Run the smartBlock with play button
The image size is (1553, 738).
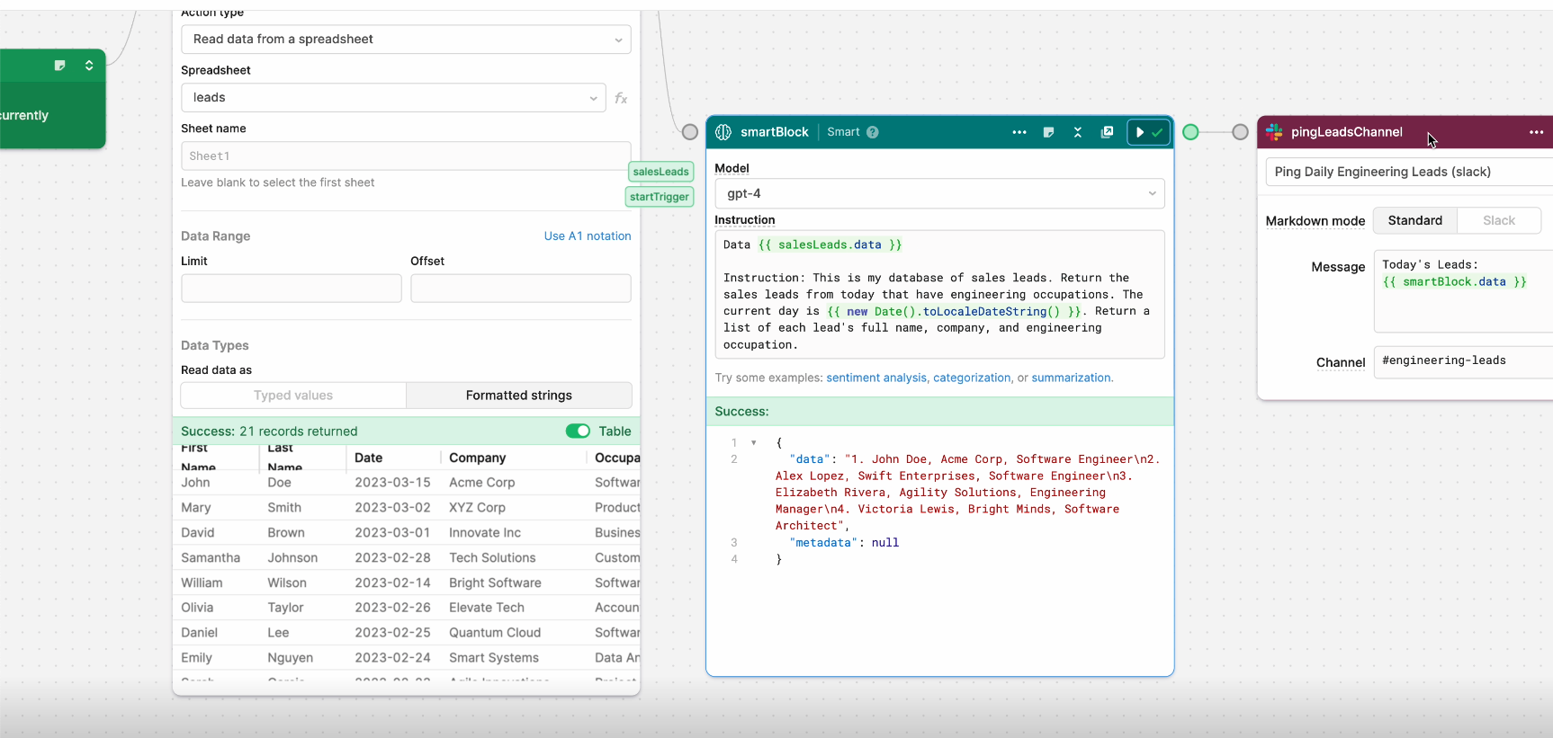[x=1140, y=132]
